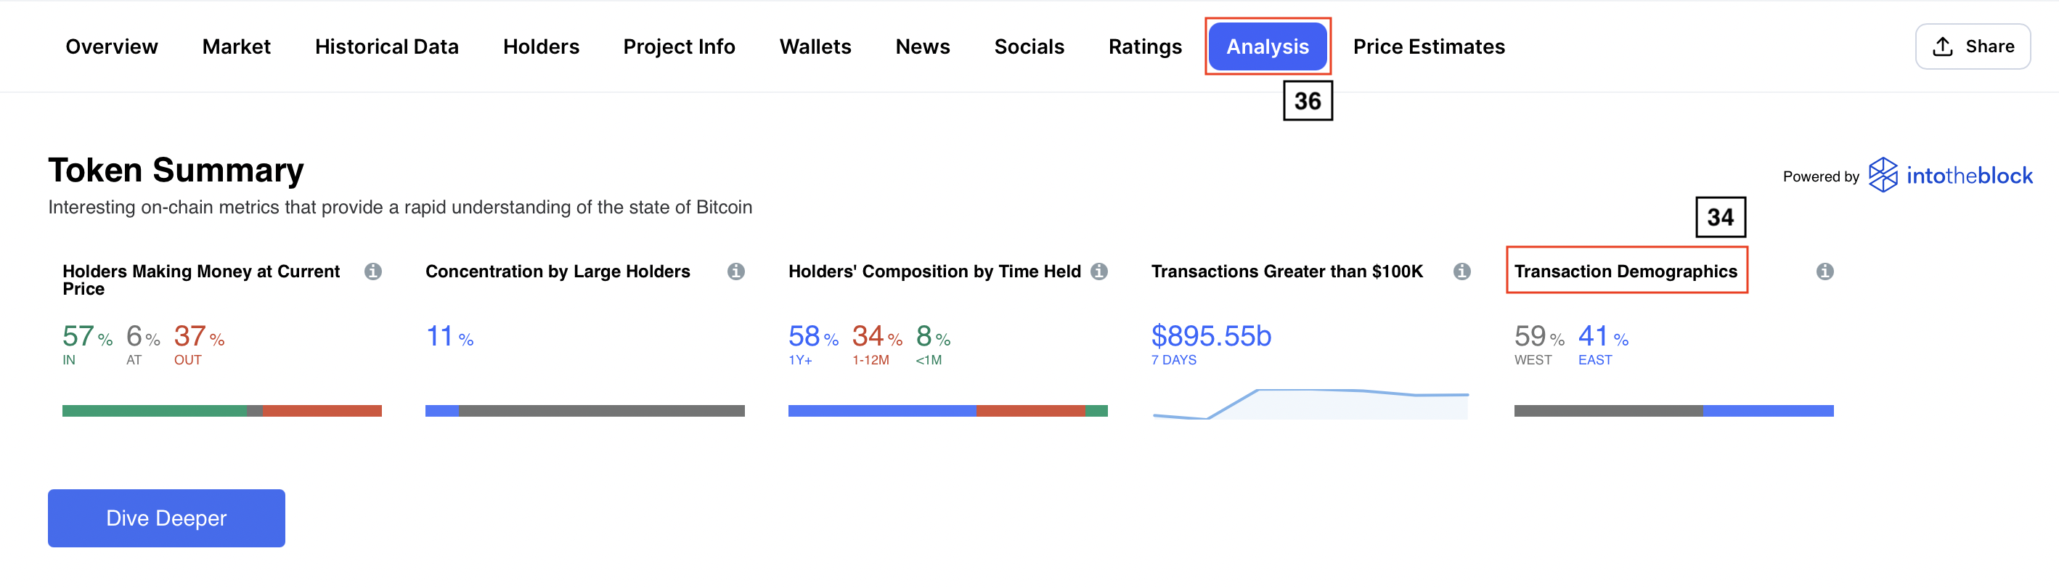This screenshot has height=588, width=2059.
Task: Click the Dive Deeper button
Action: pos(166,518)
